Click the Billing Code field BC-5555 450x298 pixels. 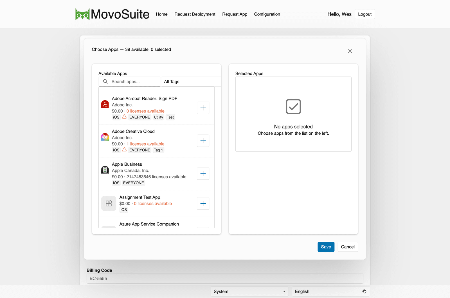(225, 279)
